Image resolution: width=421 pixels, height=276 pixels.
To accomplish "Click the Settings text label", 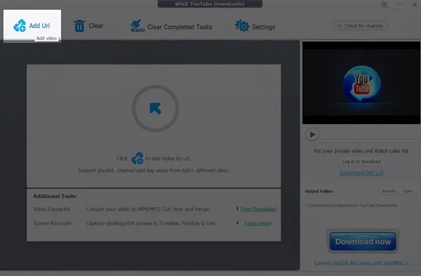I will click(263, 27).
